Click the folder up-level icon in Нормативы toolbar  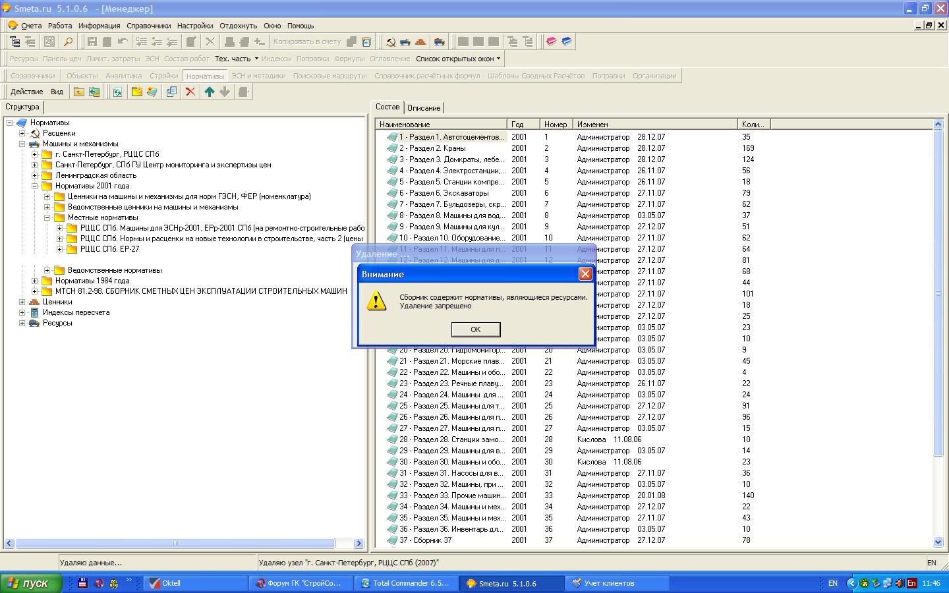(x=79, y=92)
